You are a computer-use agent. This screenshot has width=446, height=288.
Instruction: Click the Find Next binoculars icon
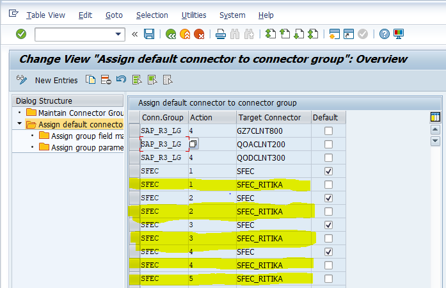[x=249, y=34]
